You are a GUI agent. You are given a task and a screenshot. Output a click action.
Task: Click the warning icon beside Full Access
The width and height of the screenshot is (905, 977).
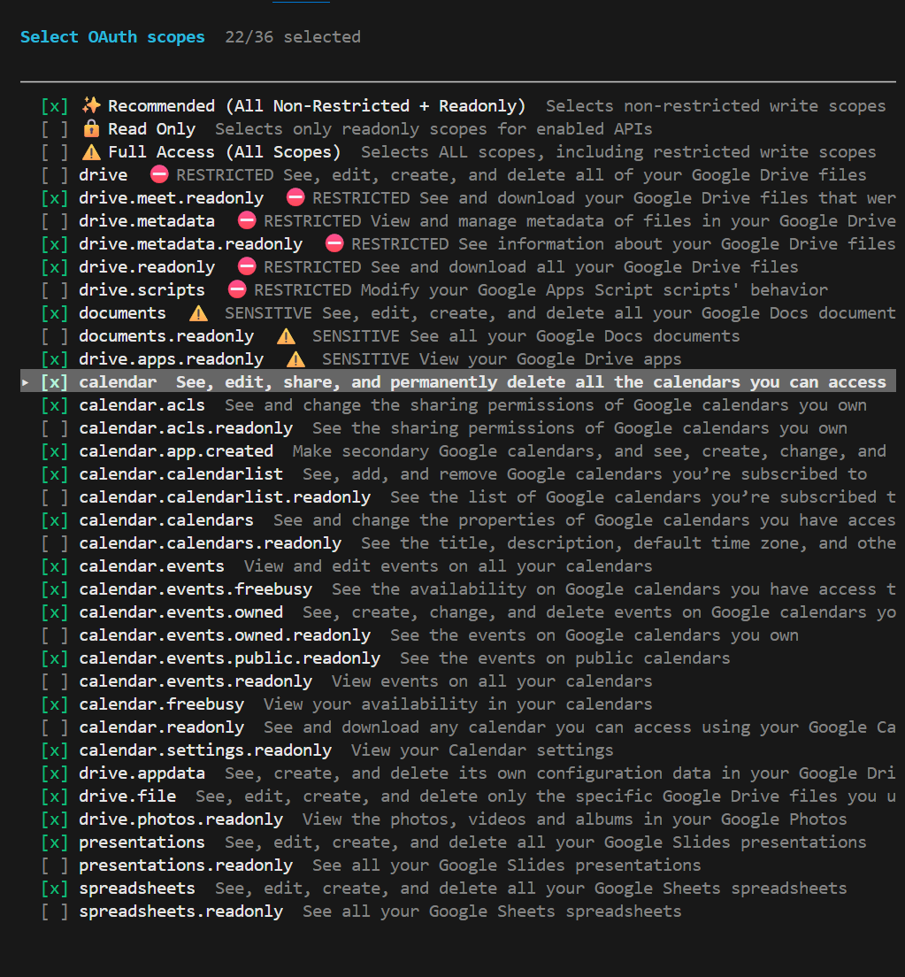pos(91,152)
